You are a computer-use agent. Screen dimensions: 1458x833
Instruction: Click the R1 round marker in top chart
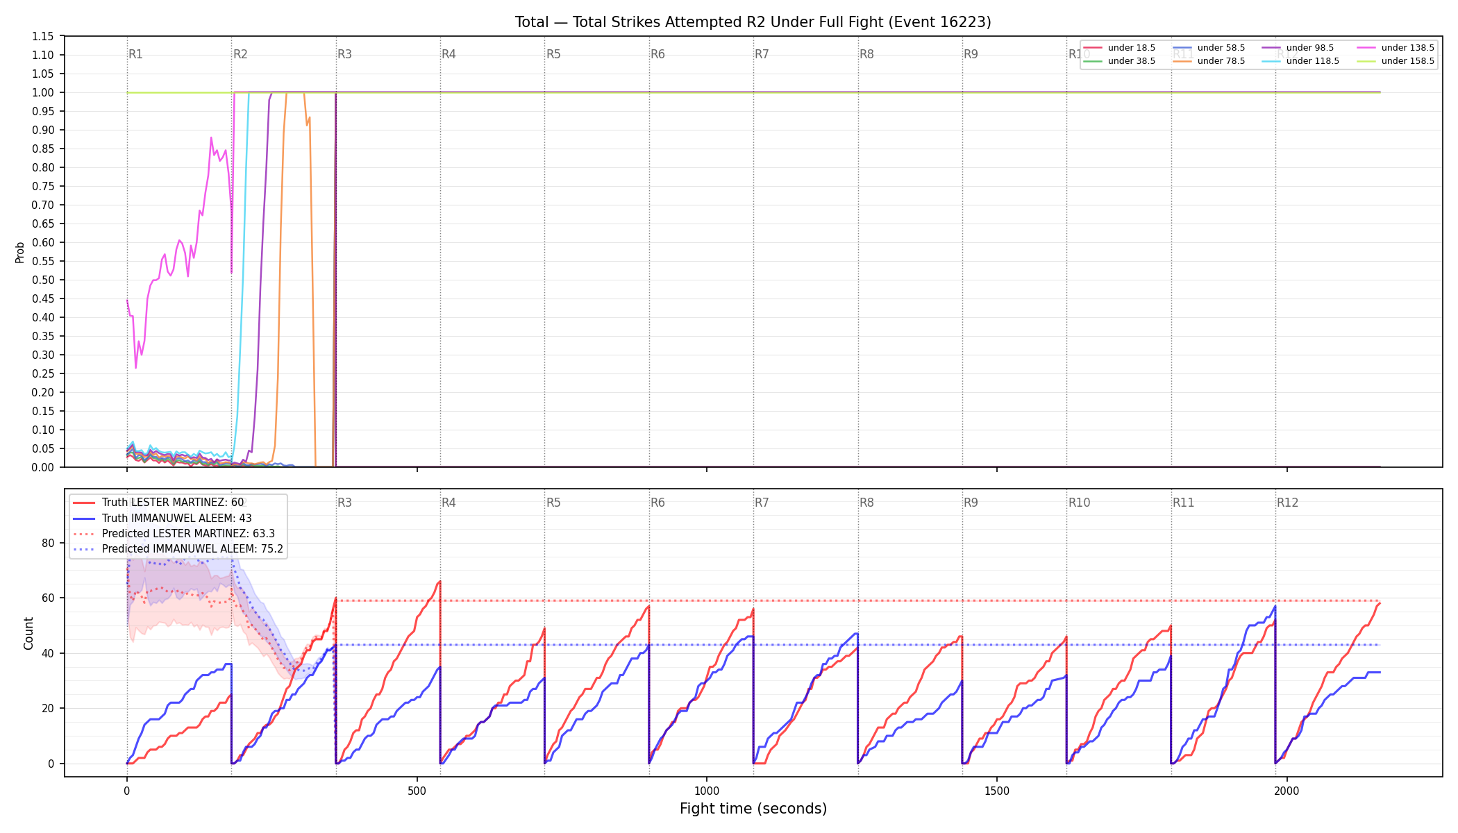click(136, 54)
